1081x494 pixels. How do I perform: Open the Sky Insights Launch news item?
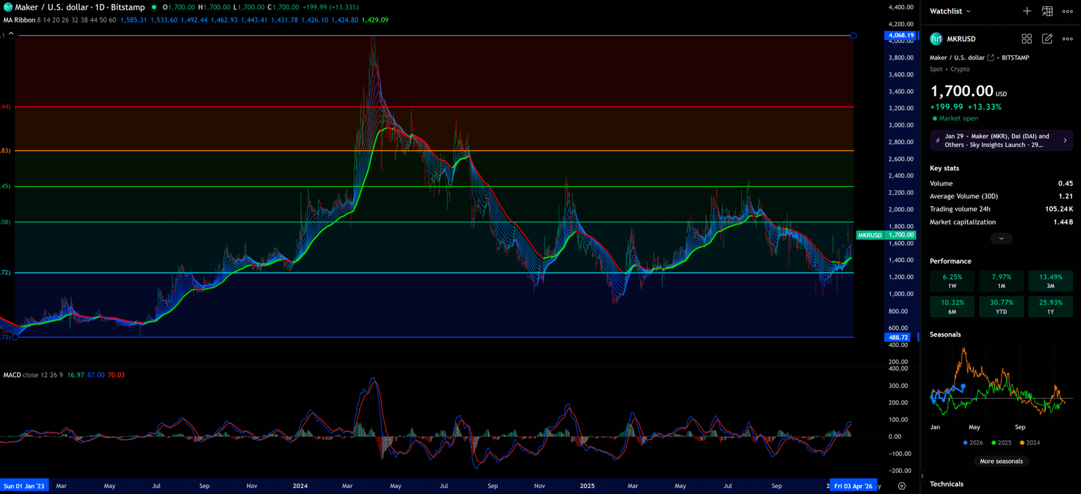[1001, 141]
